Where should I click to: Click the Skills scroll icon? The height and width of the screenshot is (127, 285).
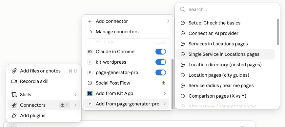click(x=14, y=95)
